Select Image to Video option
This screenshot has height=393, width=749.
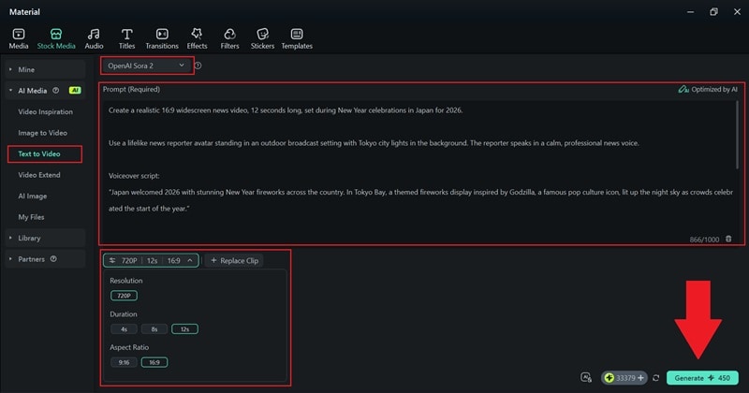(x=42, y=133)
